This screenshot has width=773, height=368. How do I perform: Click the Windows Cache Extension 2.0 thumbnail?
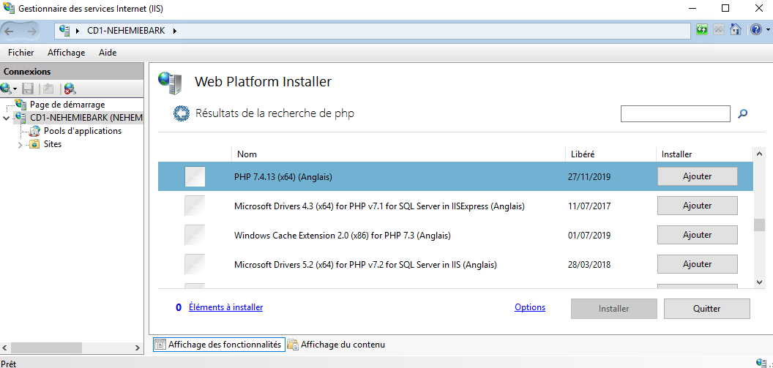[x=195, y=235]
